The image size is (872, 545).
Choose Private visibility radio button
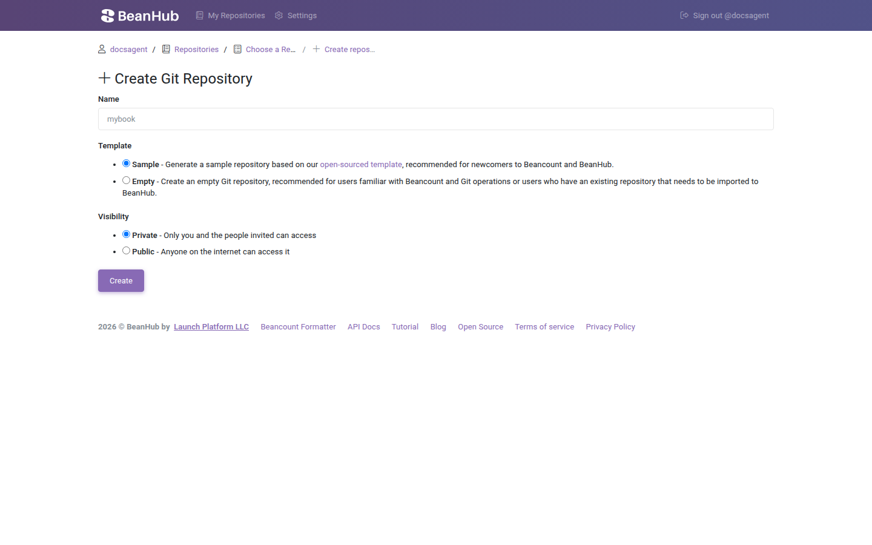point(126,234)
